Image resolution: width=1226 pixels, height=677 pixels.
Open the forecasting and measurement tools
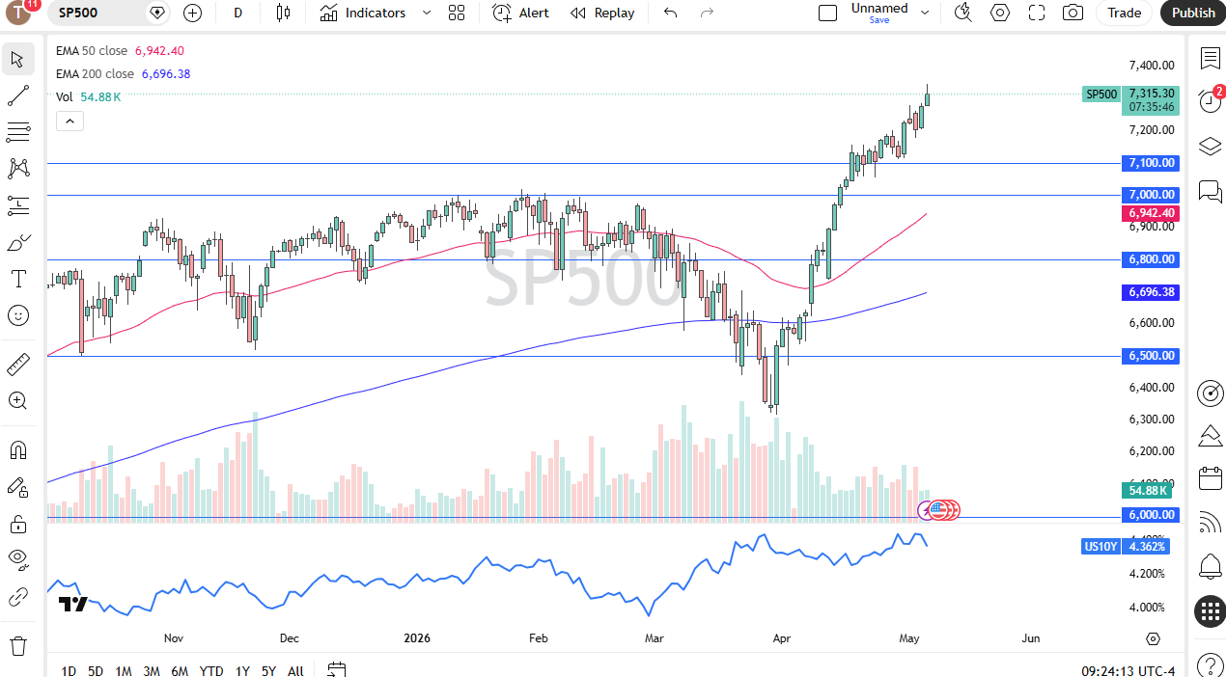(x=17, y=205)
